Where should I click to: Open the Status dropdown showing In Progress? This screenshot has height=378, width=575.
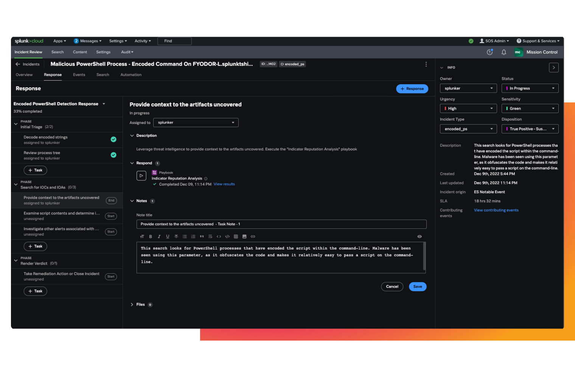pyautogui.click(x=530, y=88)
